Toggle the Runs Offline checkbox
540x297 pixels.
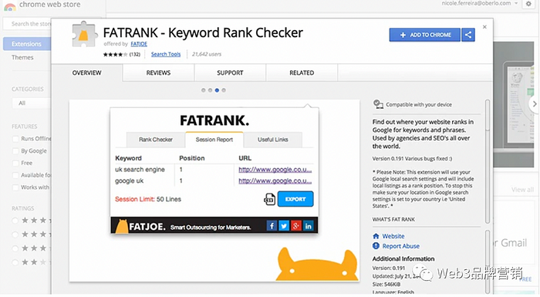click(x=15, y=139)
